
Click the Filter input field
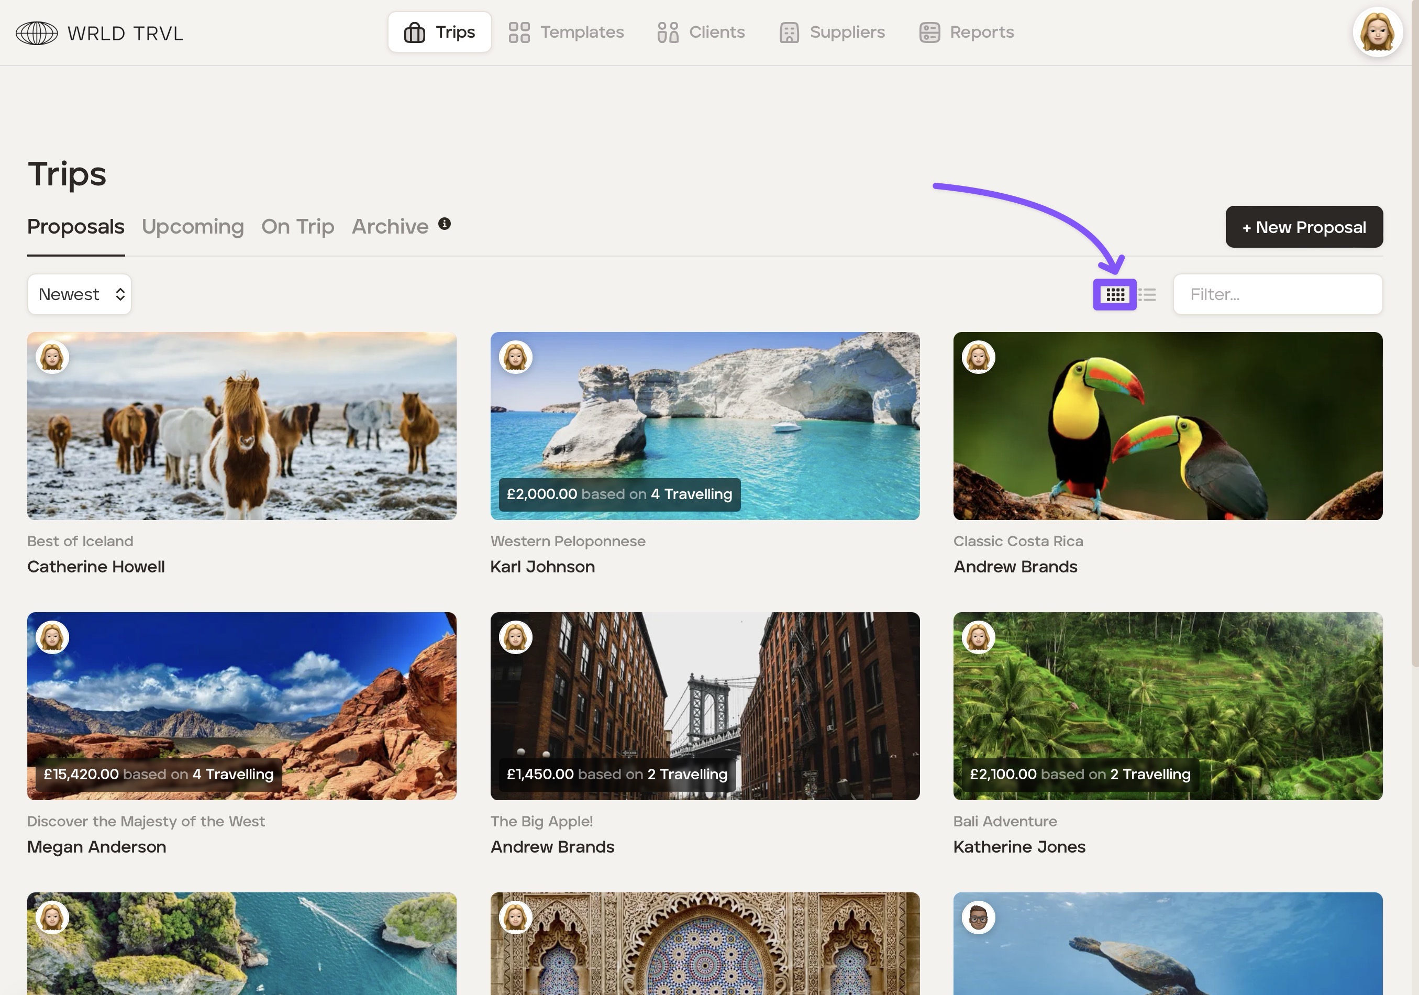[x=1277, y=295]
